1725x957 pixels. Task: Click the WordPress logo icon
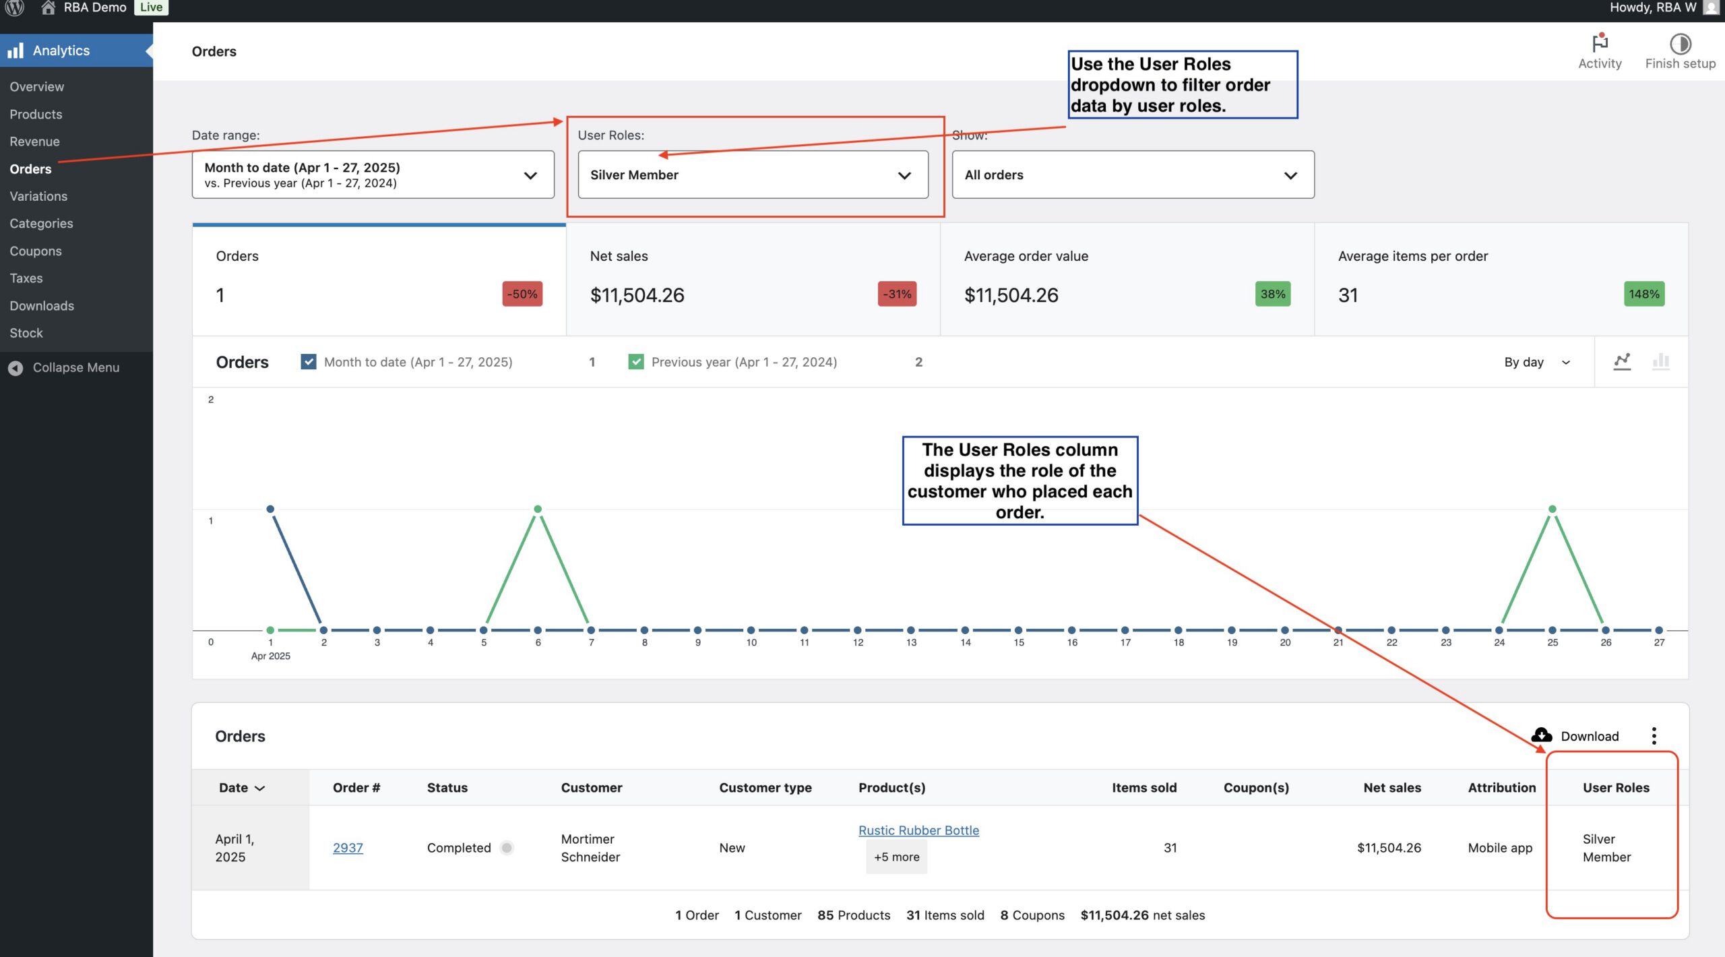15,8
